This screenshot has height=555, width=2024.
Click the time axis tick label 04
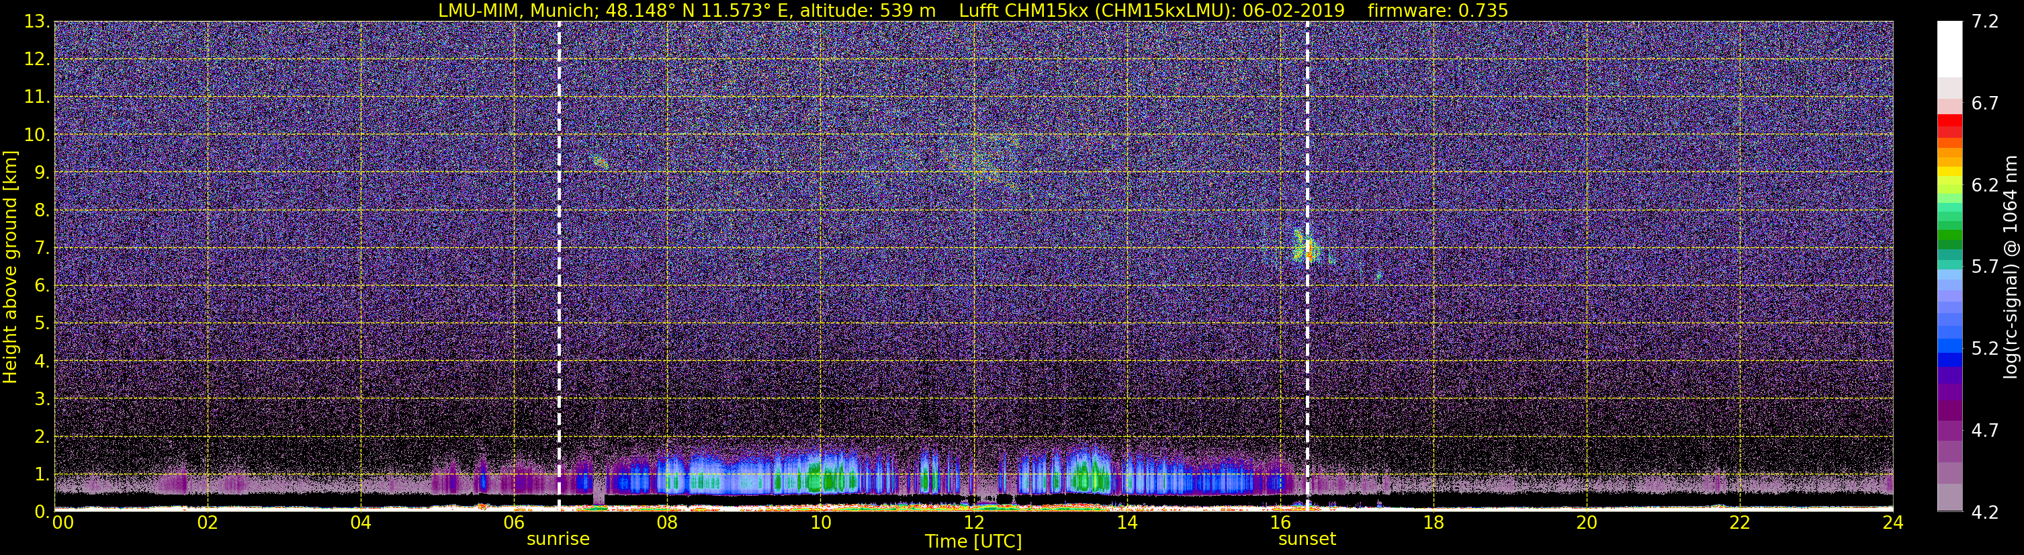(x=360, y=523)
